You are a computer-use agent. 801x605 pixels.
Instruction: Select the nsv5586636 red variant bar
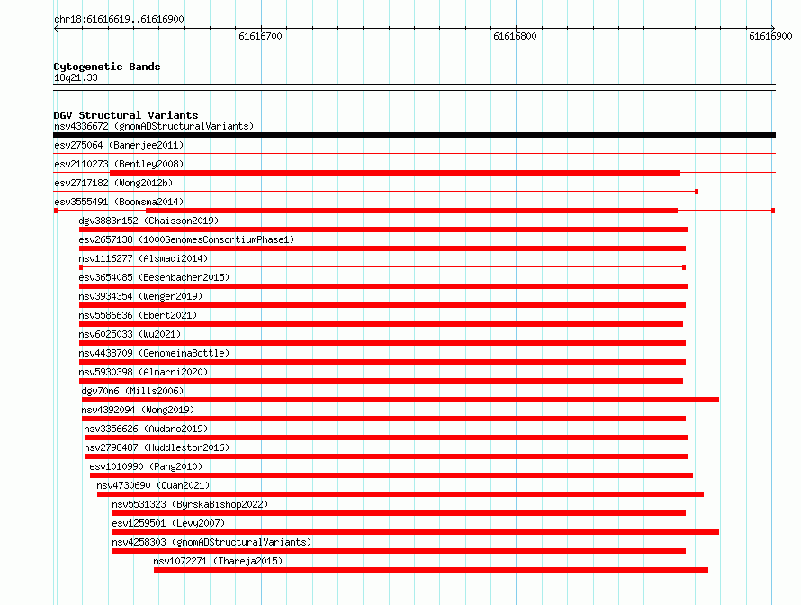coord(381,324)
